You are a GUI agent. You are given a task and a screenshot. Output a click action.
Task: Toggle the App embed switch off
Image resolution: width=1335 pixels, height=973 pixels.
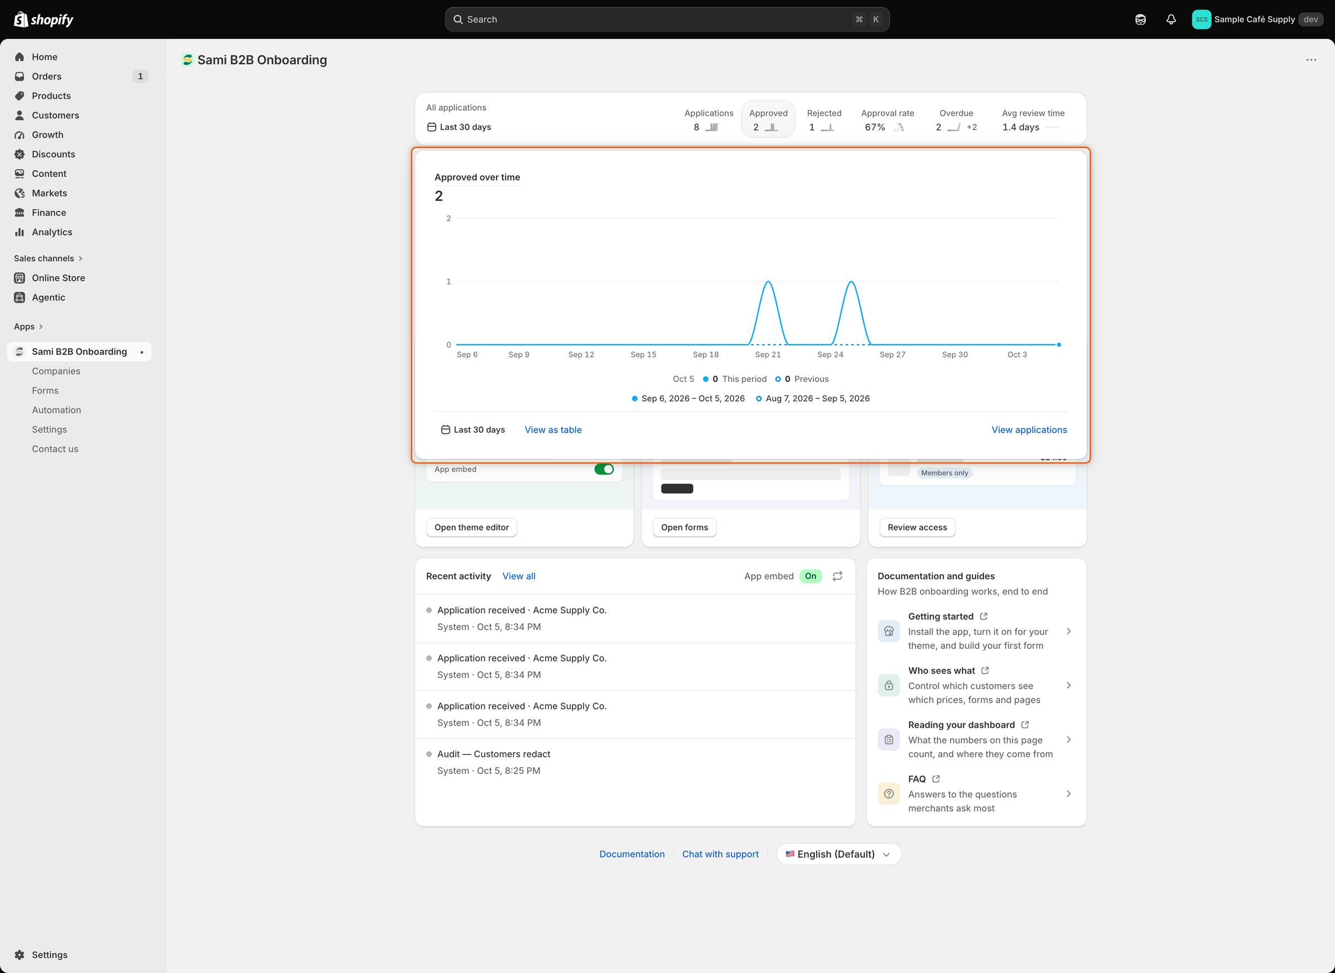pyautogui.click(x=604, y=469)
